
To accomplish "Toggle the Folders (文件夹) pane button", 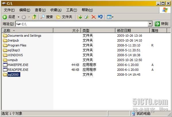I will click(64, 17).
